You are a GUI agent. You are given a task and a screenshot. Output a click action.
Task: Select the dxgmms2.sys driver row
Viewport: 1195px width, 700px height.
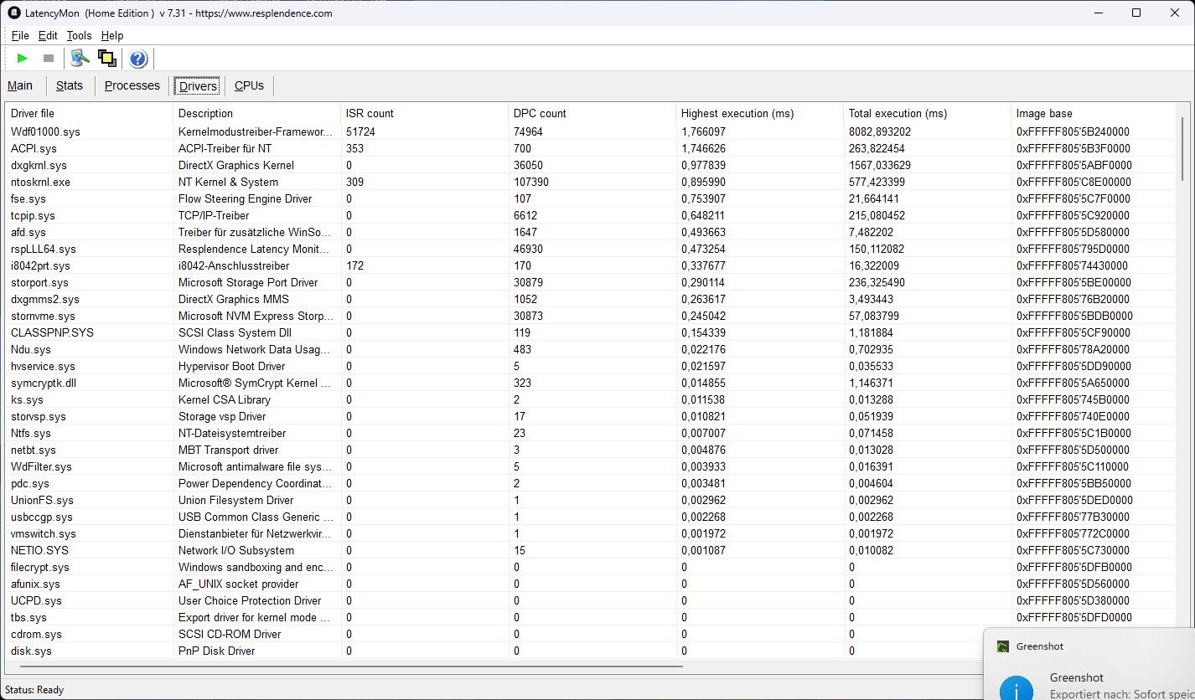(591, 299)
